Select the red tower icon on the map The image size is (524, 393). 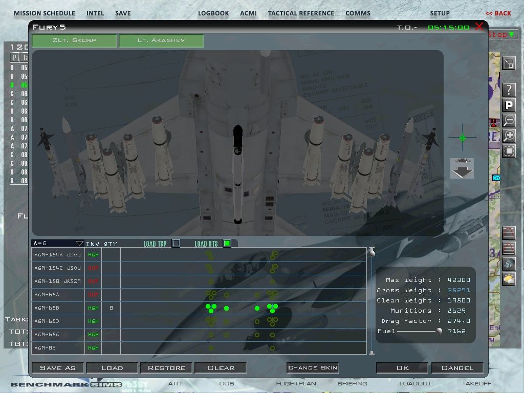coord(494,123)
